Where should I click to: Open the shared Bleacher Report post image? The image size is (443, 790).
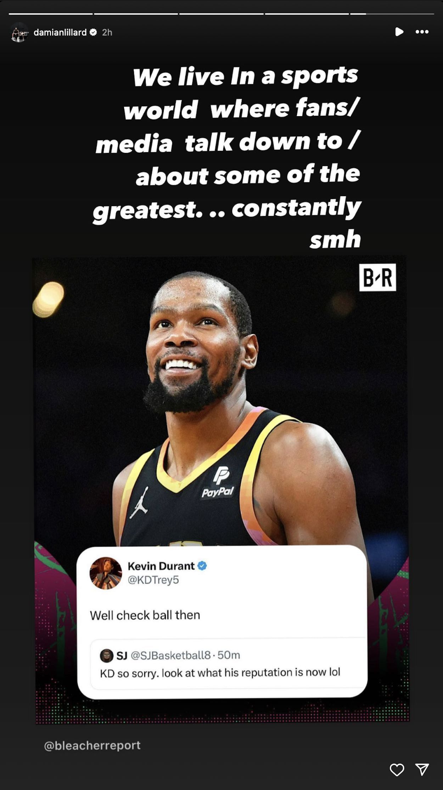click(x=221, y=490)
